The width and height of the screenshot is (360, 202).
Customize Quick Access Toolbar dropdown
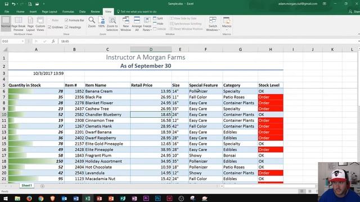[x=44, y=4]
